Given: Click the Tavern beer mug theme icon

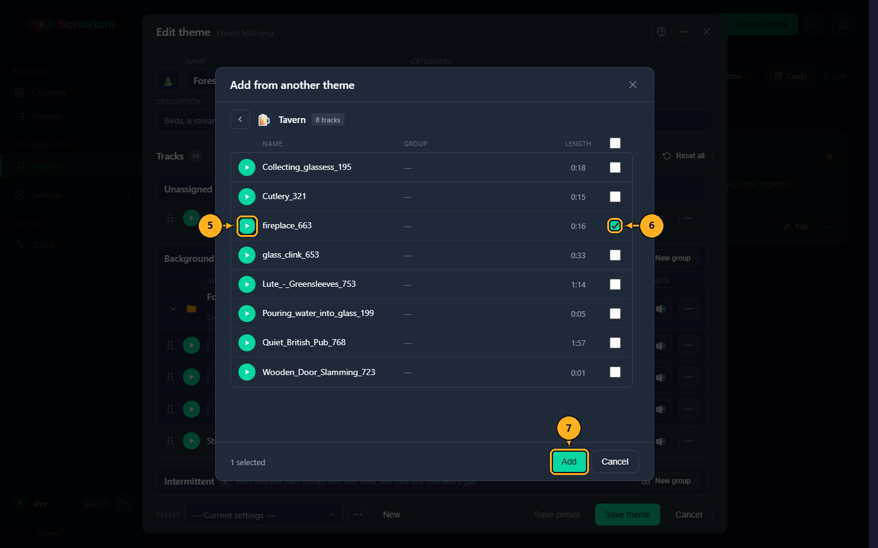Looking at the screenshot, I should coord(264,120).
